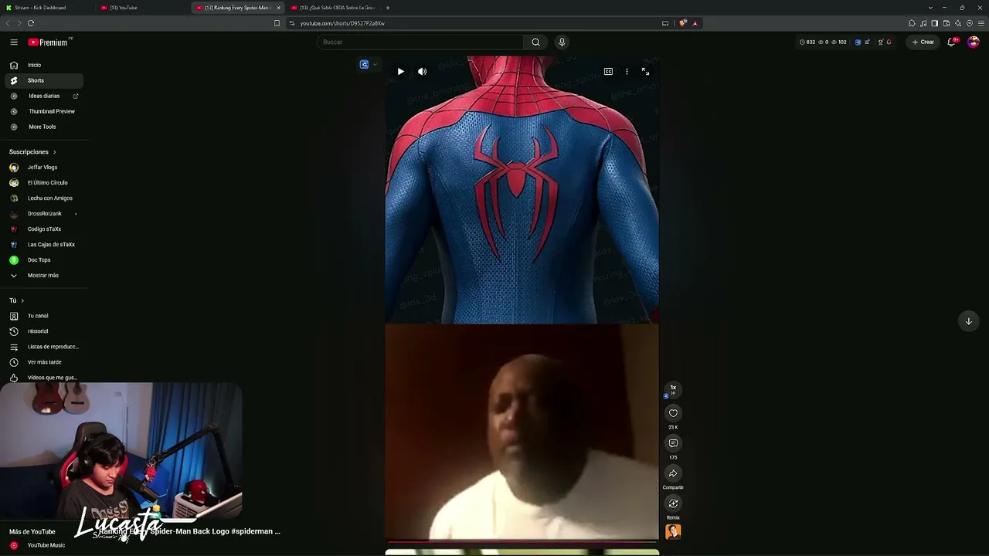The image size is (989, 556).
Task: Click the youtube.com/shorts address bar
Action: point(471,23)
